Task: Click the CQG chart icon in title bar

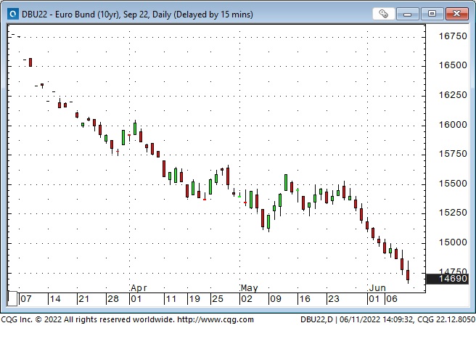Action: (x=13, y=14)
